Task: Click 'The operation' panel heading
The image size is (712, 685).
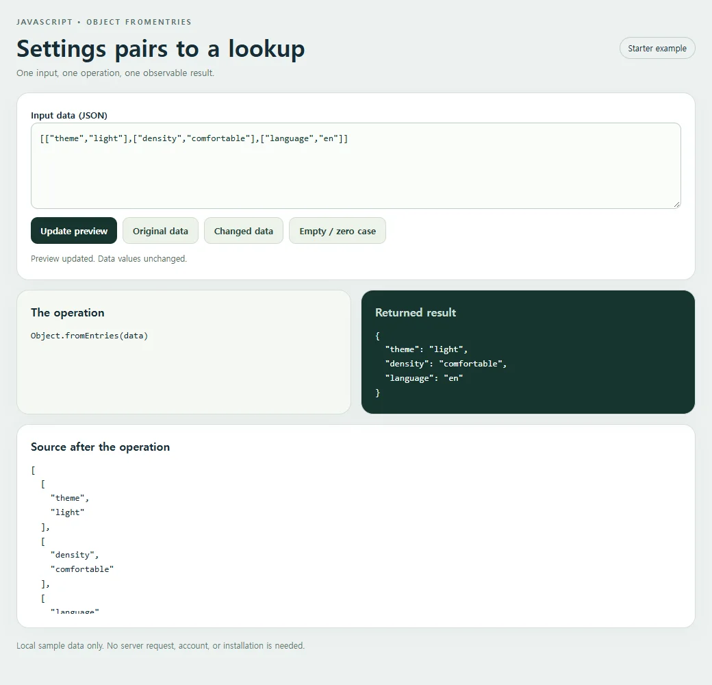Action: [68, 312]
